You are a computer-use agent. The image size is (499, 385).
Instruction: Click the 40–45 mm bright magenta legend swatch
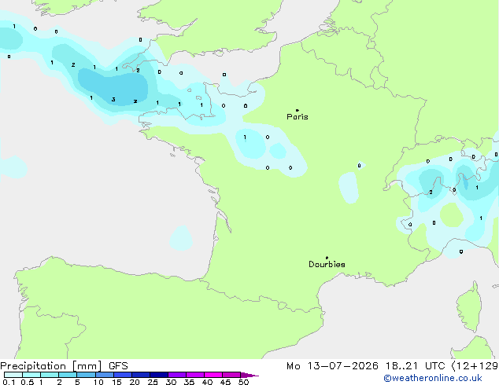[x=213, y=375]
